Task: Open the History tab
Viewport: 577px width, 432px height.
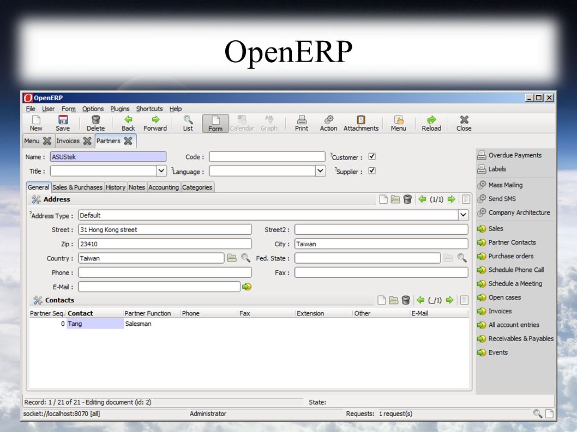Action: (x=116, y=187)
